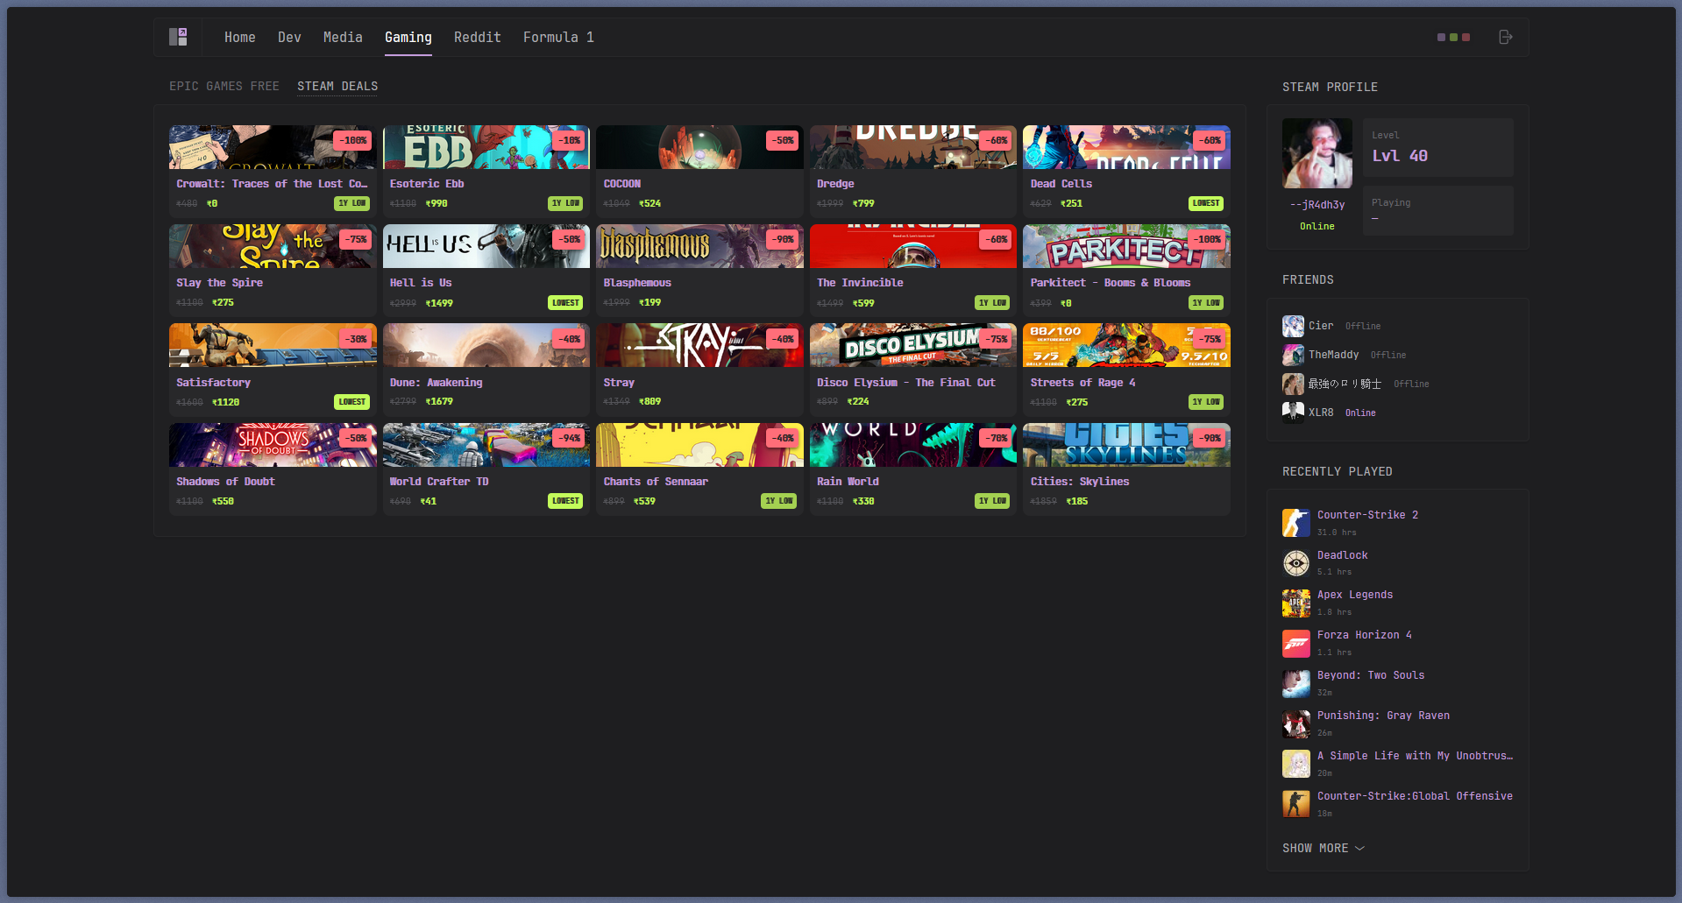Click the Punishing: Gray Raven game icon
The image size is (1682, 903).
[1295, 723]
